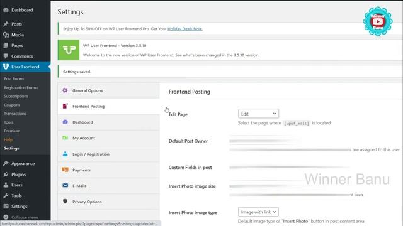Open Post Forms submenu
Screen dimensions: 403x226
[x=14, y=79]
